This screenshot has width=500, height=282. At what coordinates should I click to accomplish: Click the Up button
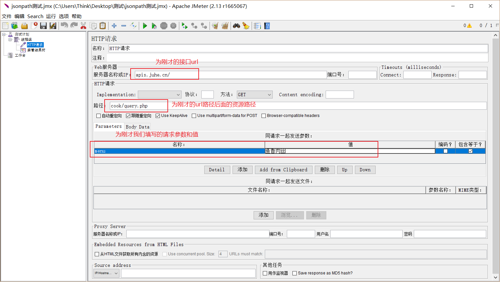coord(345,170)
